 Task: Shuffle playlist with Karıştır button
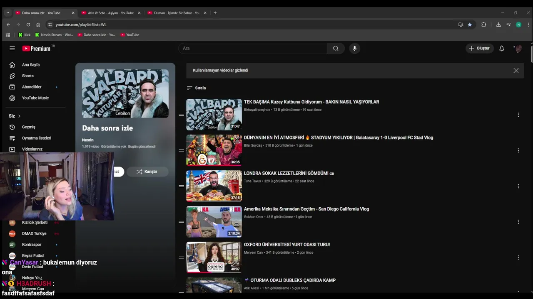coord(147,172)
